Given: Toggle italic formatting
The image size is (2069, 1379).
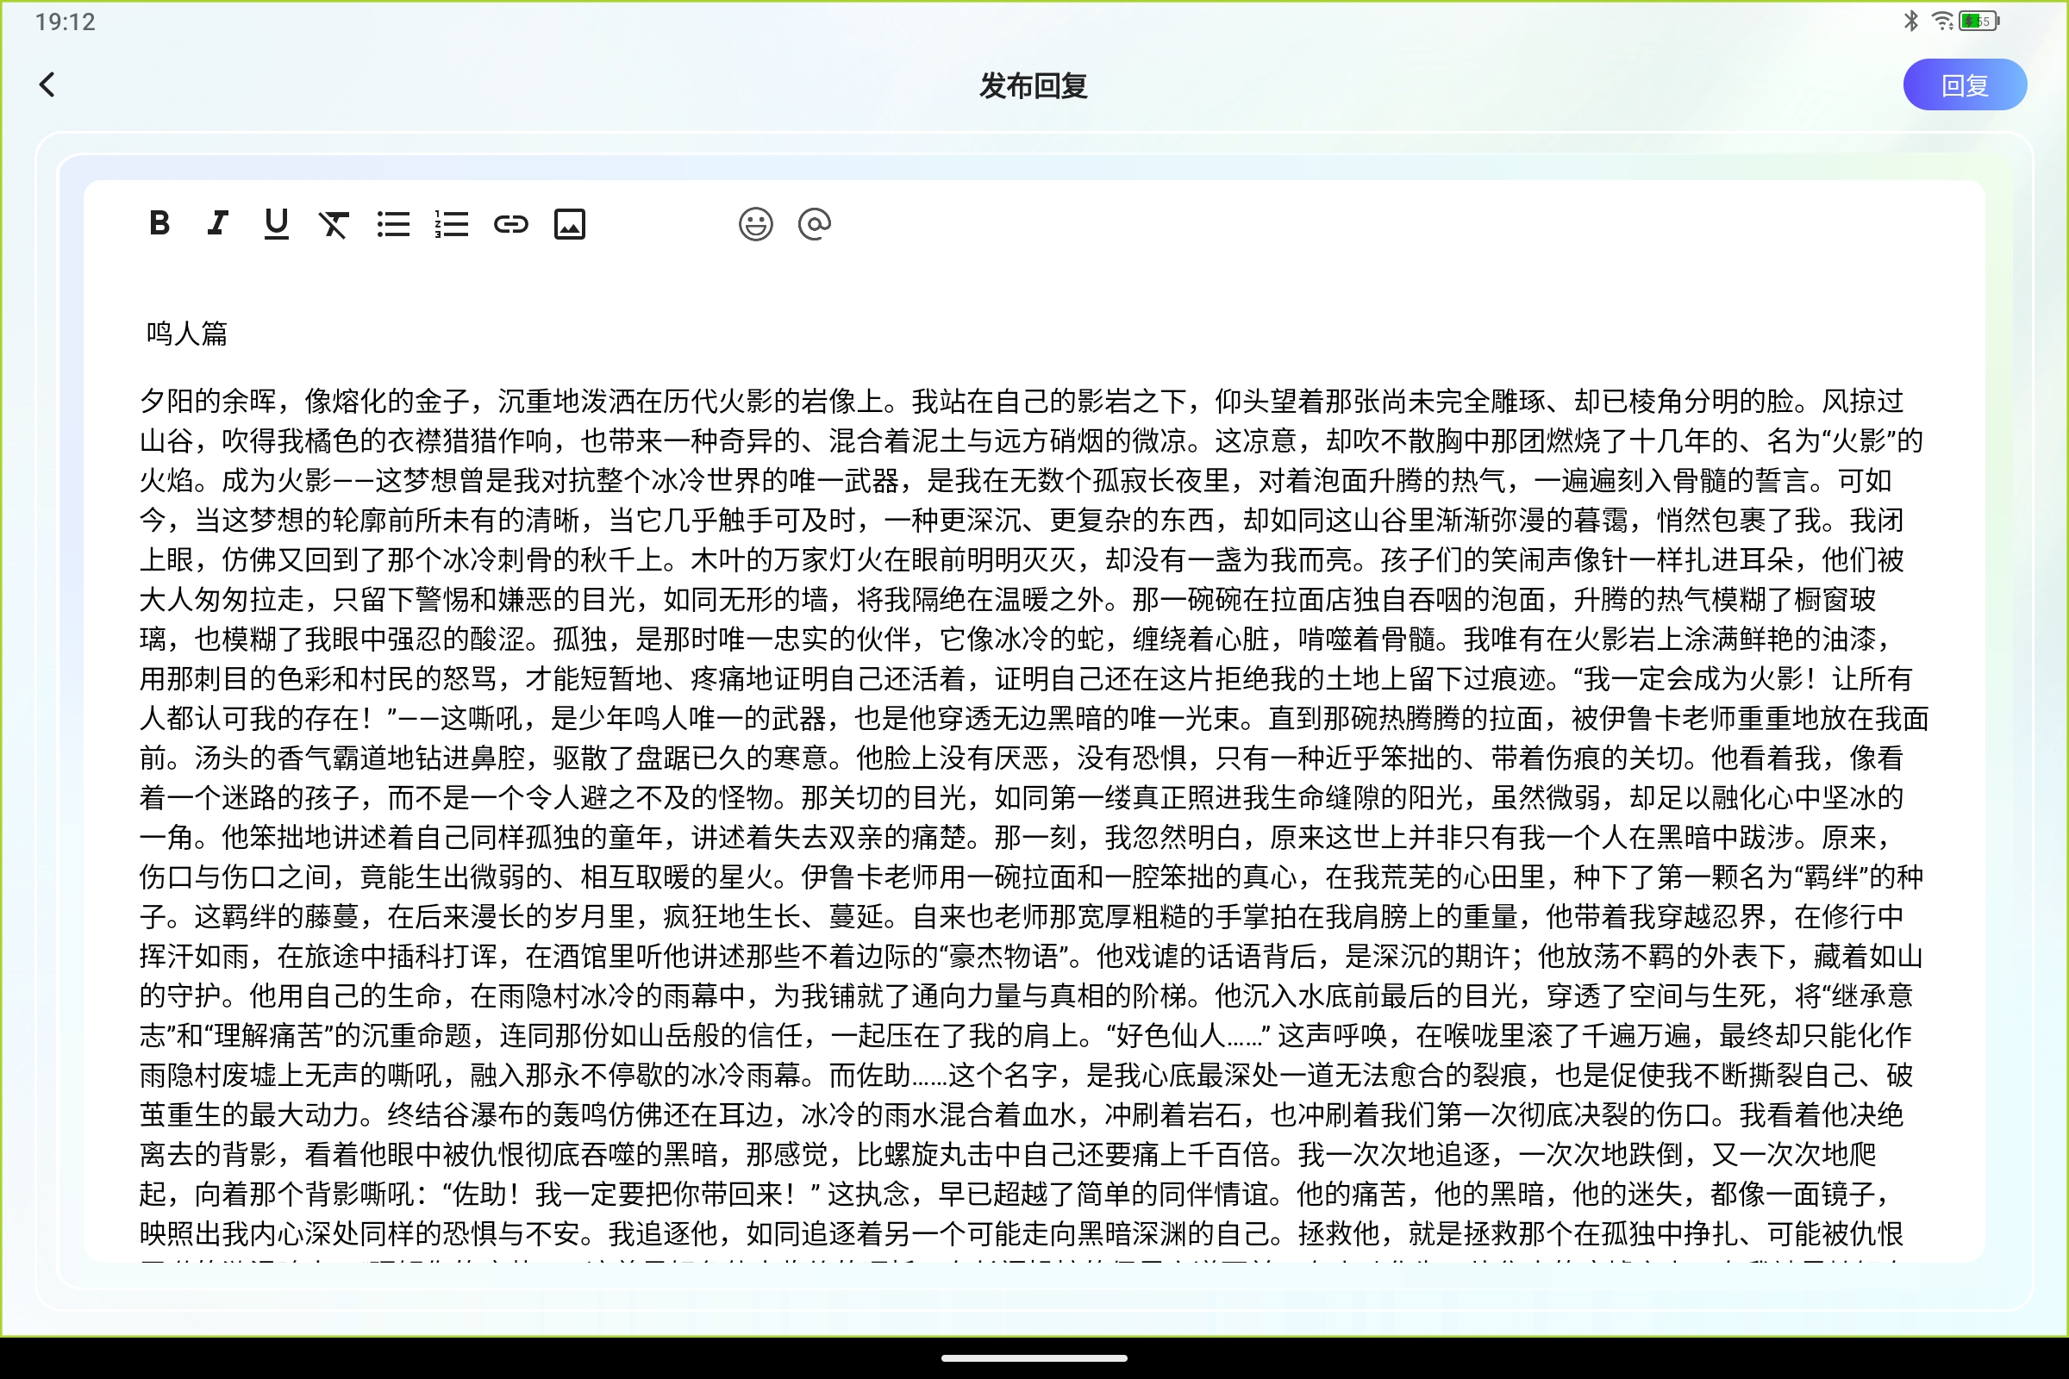Looking at the screenshot, I should (x=217, y=224).
